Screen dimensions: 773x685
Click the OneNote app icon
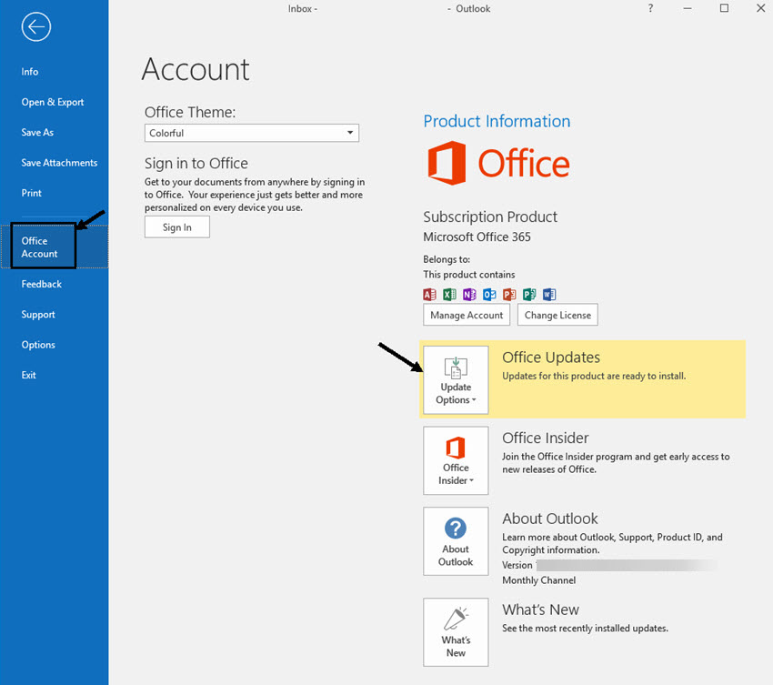click(x=469, y=295)
